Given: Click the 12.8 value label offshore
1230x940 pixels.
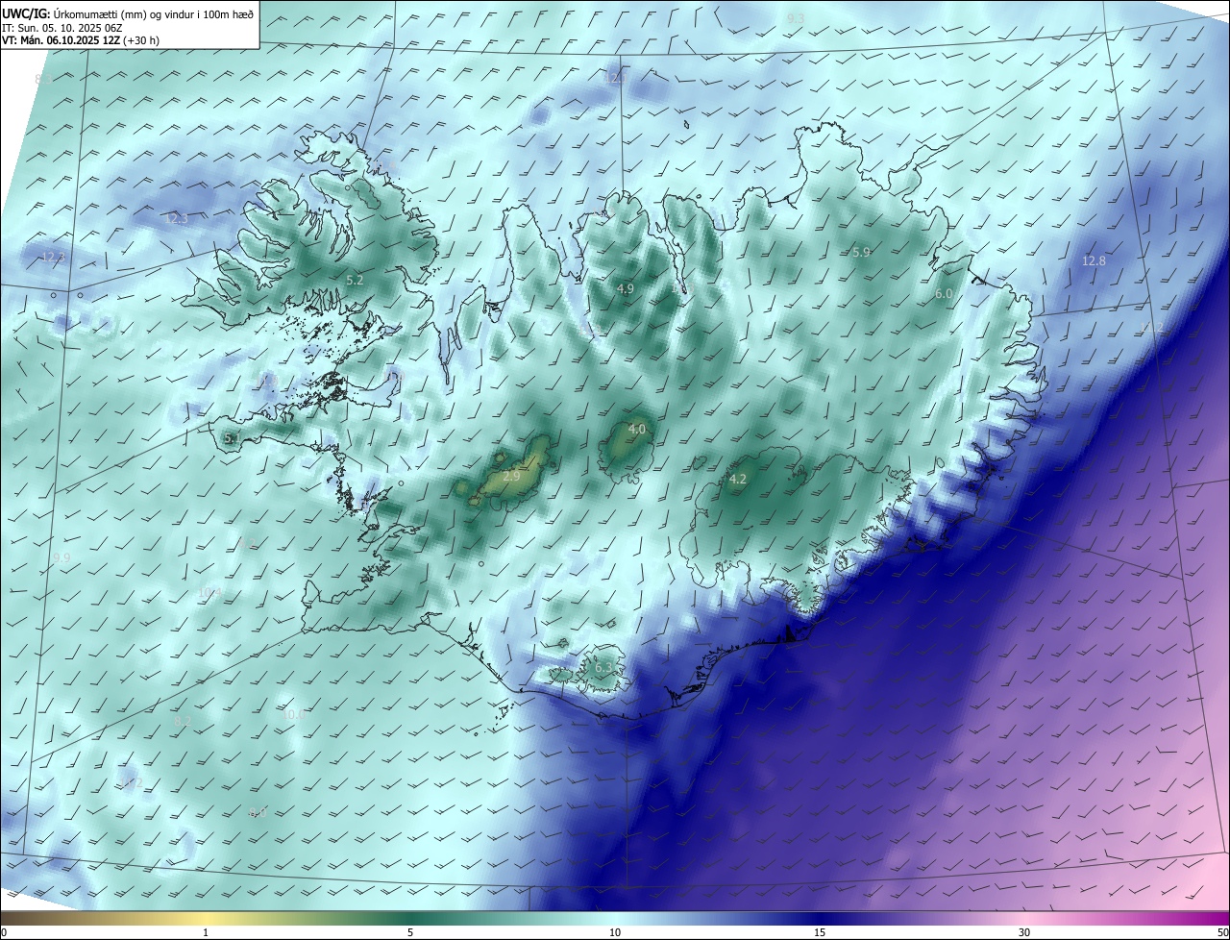Looking at the screenshot, I should click(x=1094, y=260).
